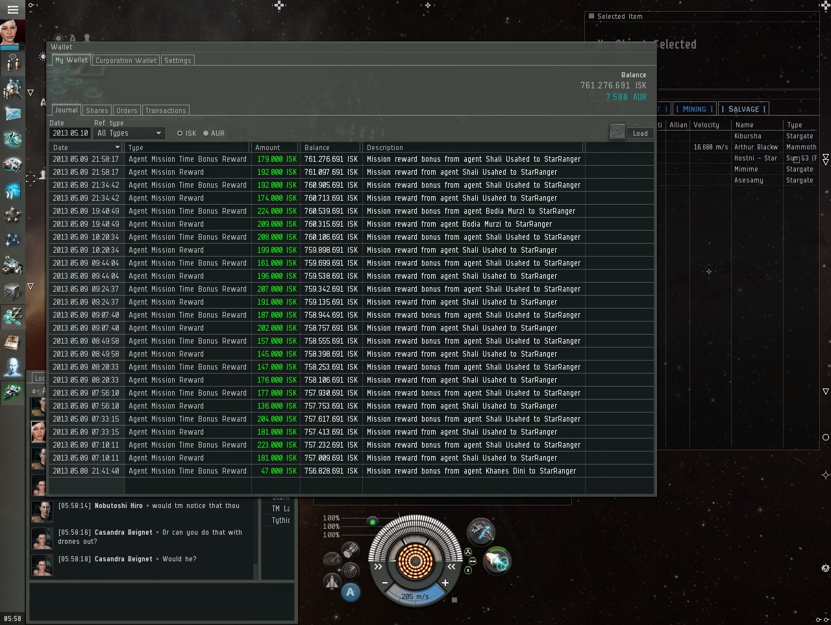Click the Selected Item panel menu icon
The height and width of the screenshot is (625, 831).
point(591,16)
